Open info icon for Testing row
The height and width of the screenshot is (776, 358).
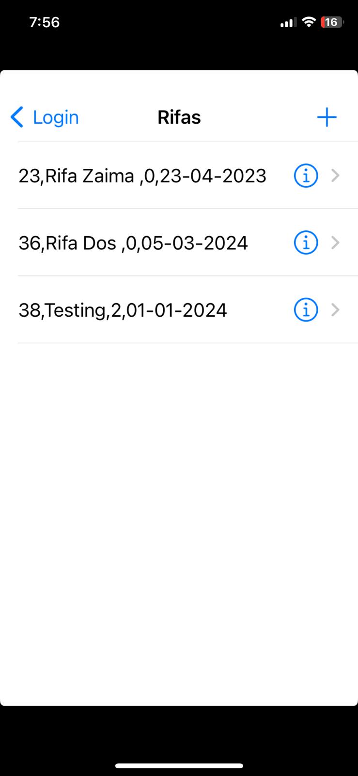(306, 310)
